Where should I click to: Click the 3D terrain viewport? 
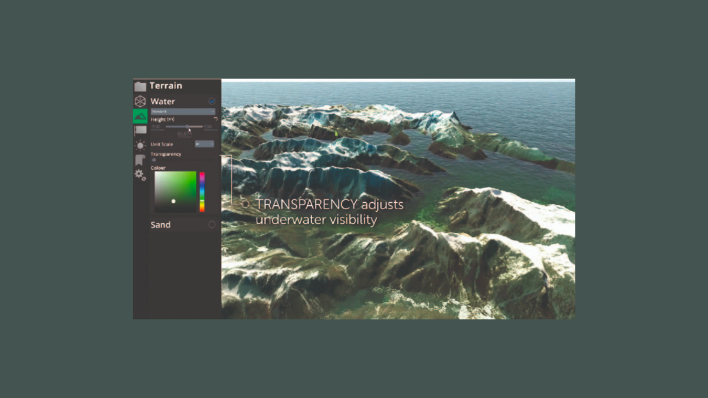pyautogui.click(x=398, y=199)
